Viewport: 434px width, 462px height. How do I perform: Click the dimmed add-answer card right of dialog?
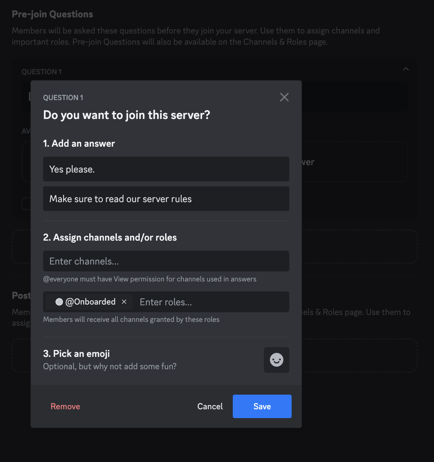tap(354, 162)
